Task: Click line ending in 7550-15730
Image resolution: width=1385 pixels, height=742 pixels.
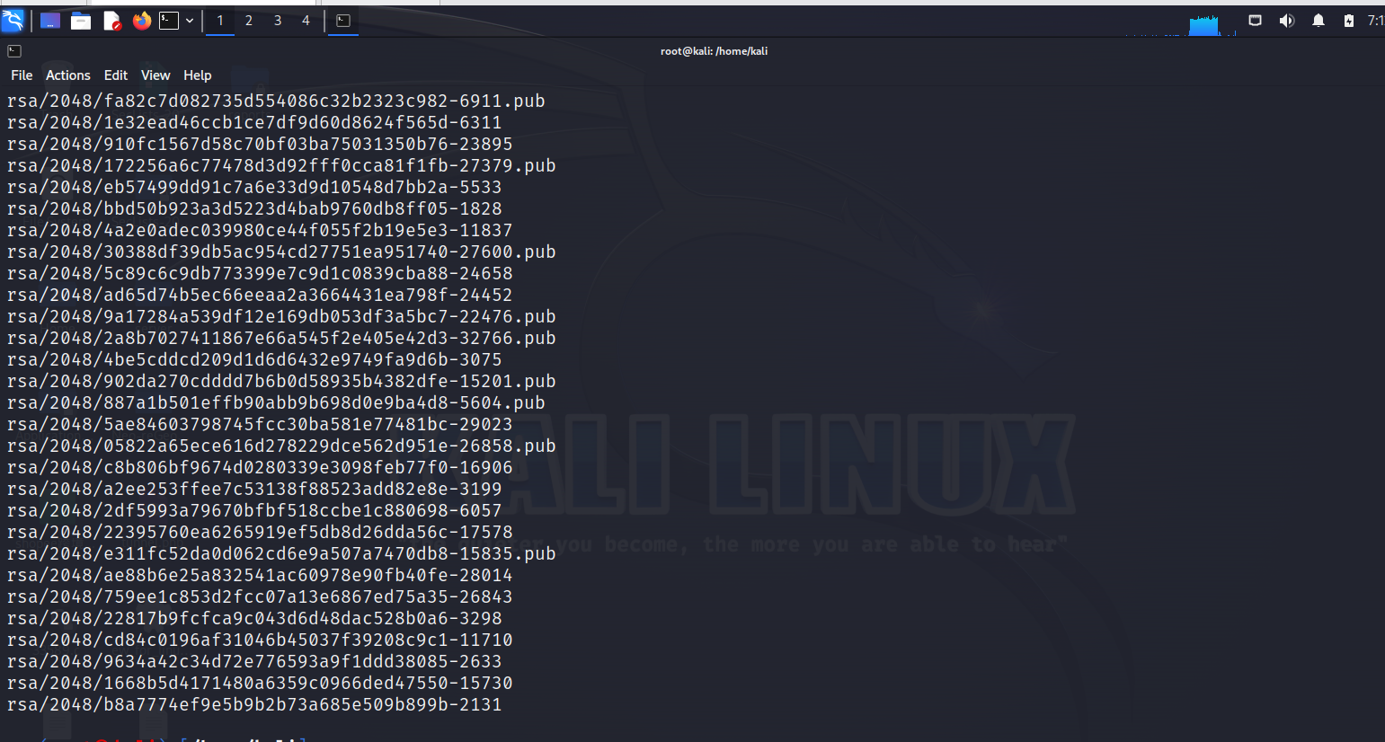Action: pyautogui.click(x=260, y=683)
